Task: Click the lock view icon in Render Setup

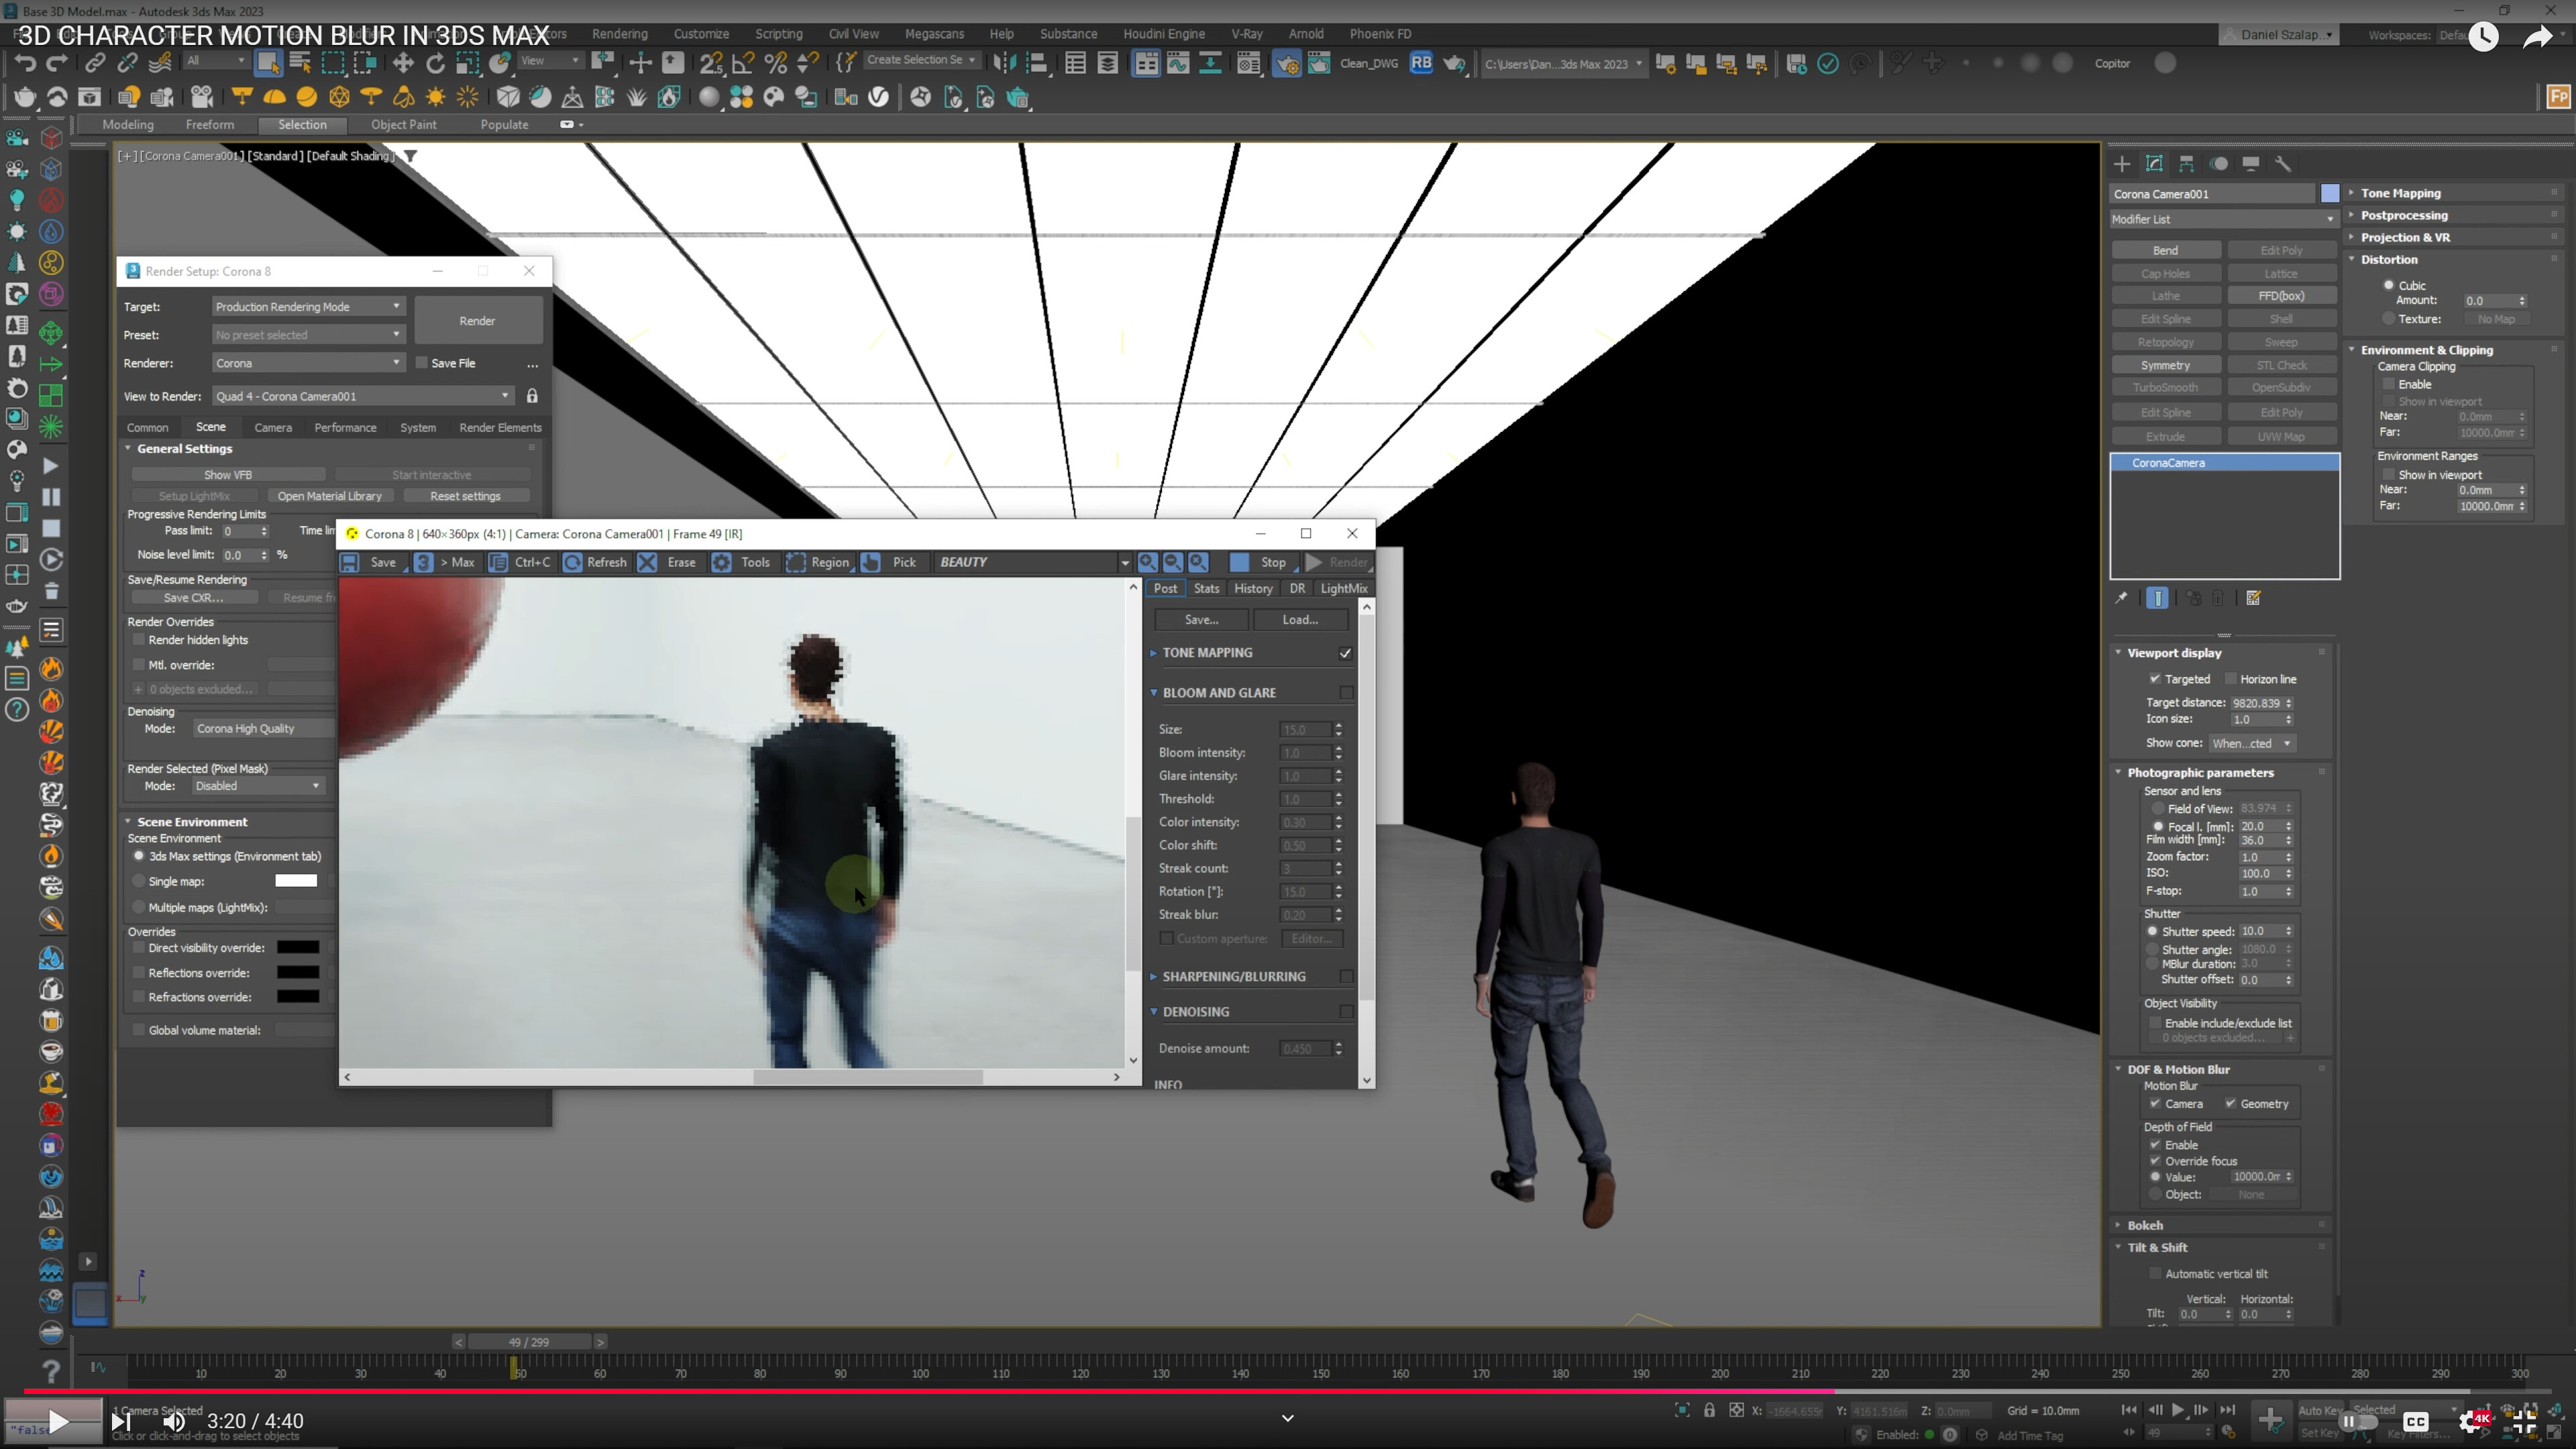Action: point(532,396)
